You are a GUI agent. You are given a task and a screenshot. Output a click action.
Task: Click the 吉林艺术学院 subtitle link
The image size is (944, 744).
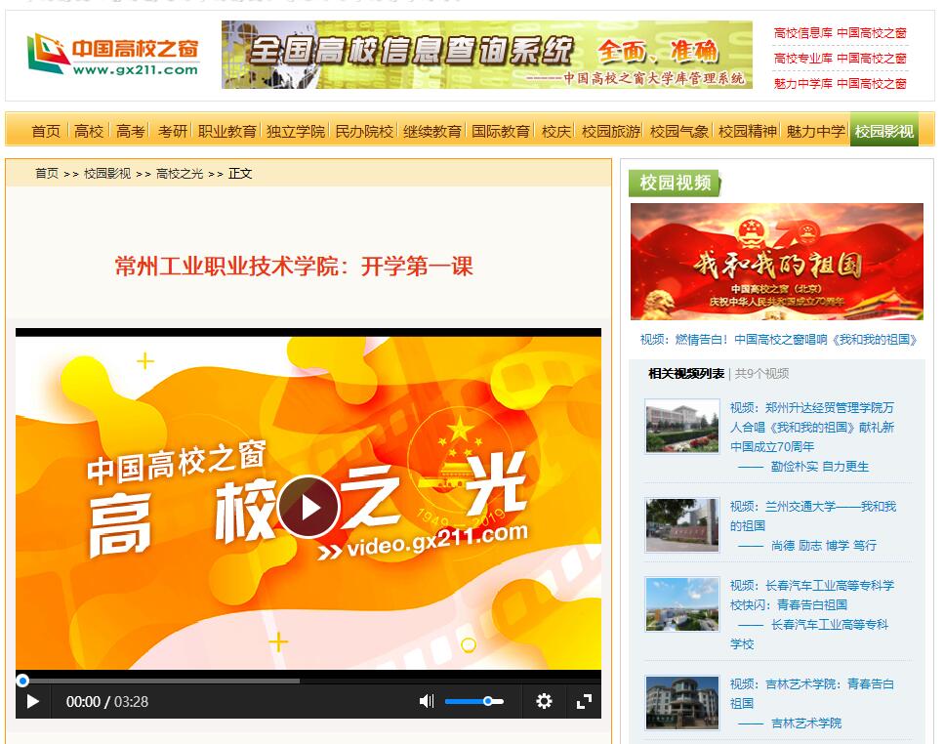806,723
